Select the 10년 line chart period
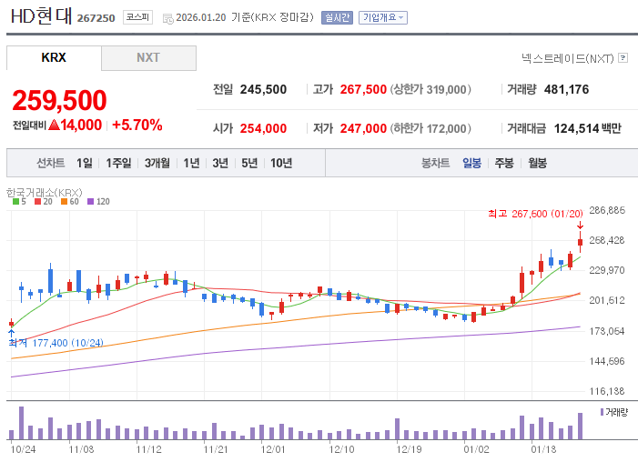 click(281, 163)
